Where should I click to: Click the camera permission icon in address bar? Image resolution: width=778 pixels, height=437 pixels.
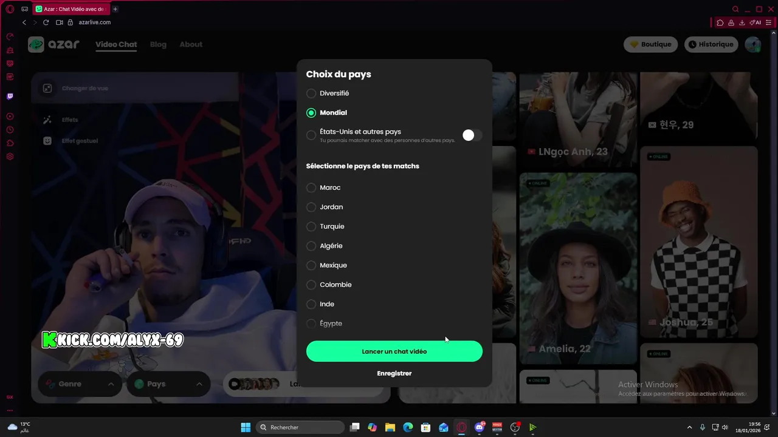coord(60,22)
